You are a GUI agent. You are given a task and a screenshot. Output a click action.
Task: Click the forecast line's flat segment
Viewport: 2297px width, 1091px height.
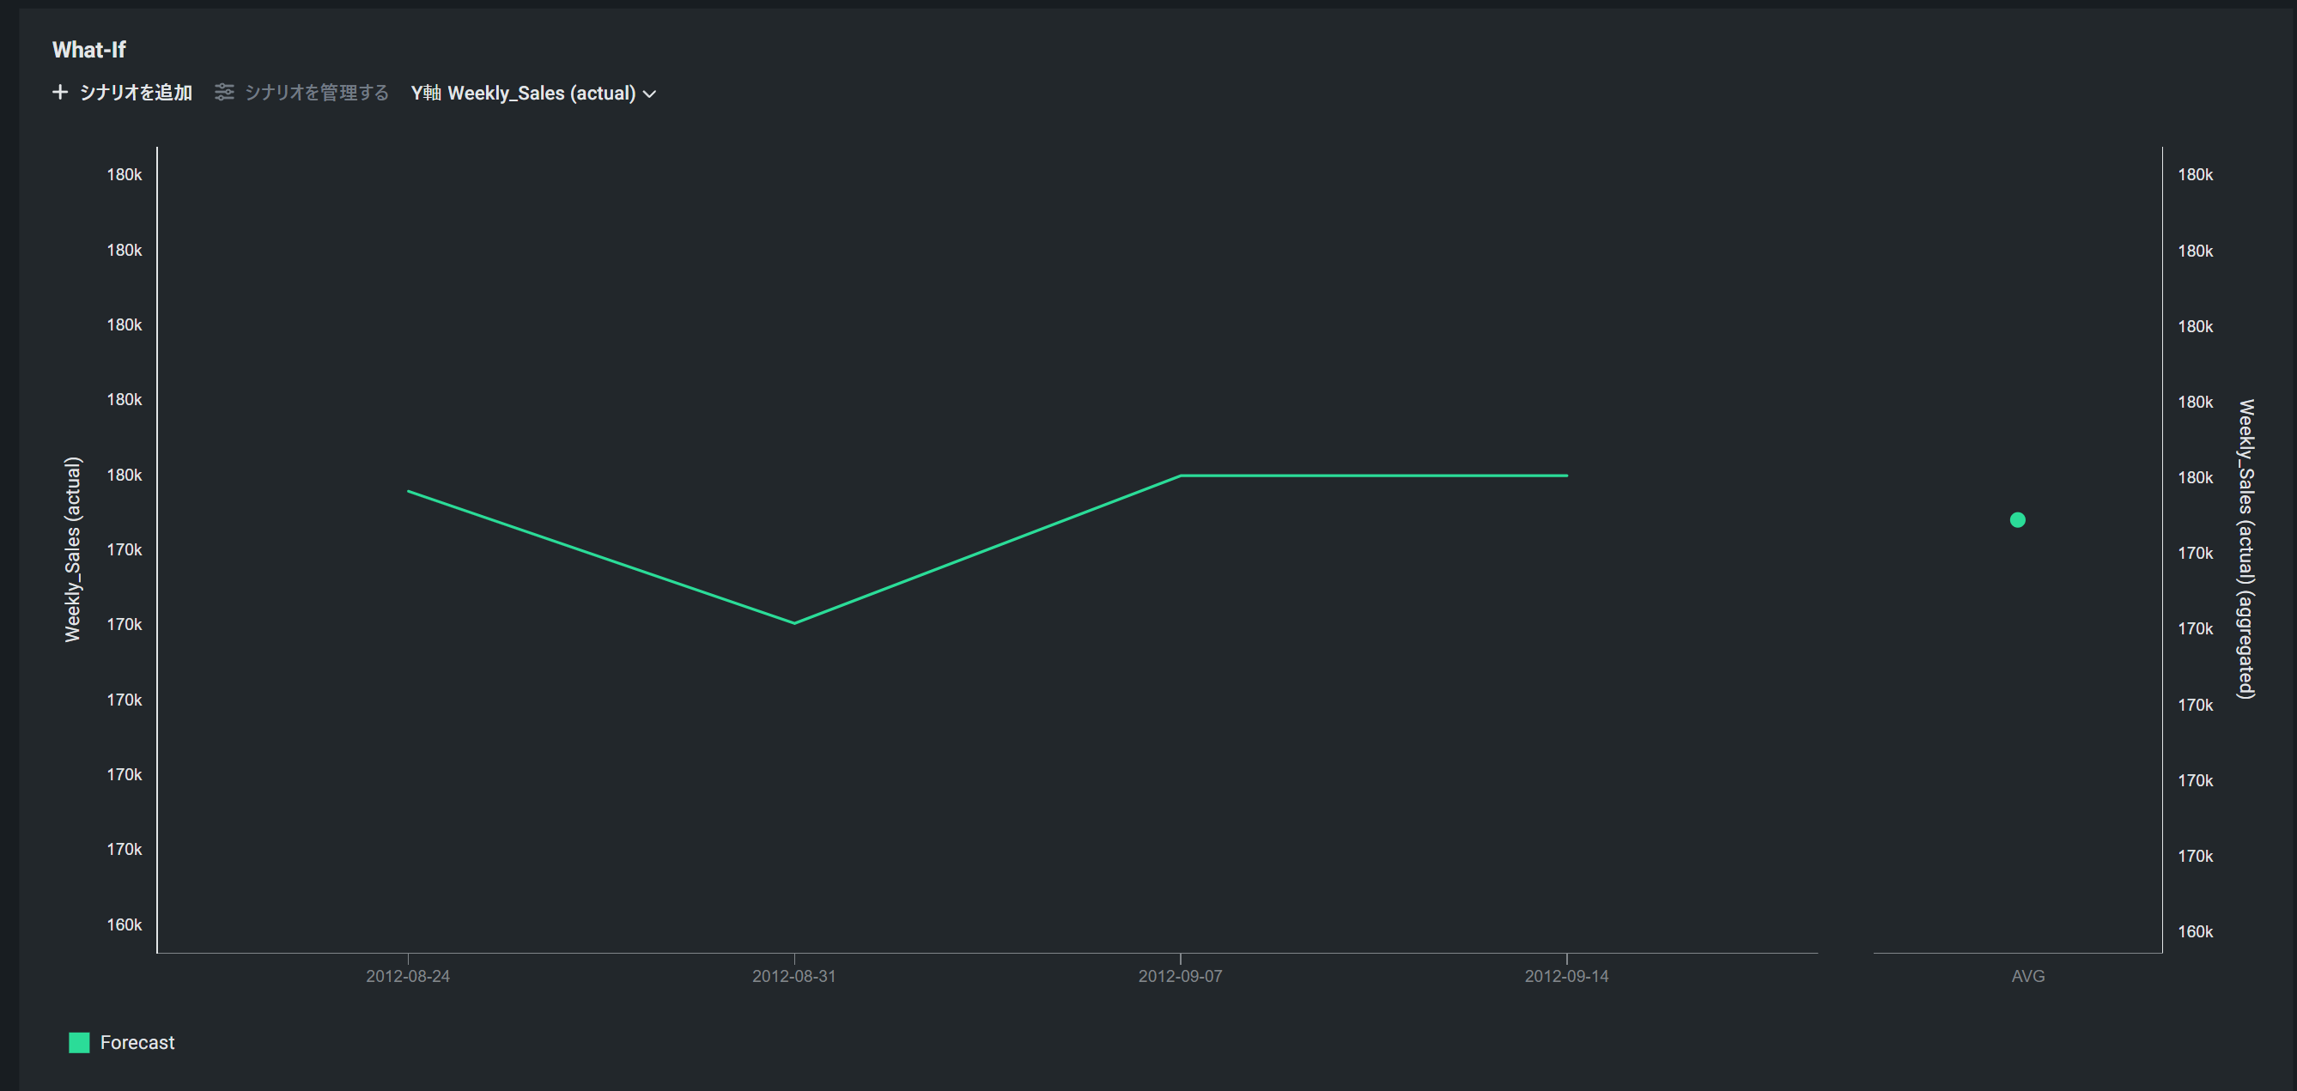click(1373, 475)
